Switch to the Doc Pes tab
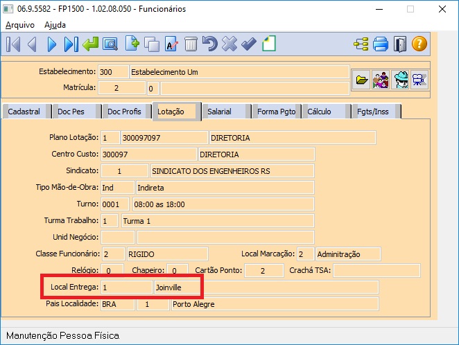The width and height of the screenshot is (459, 345). tap(76, 112)
